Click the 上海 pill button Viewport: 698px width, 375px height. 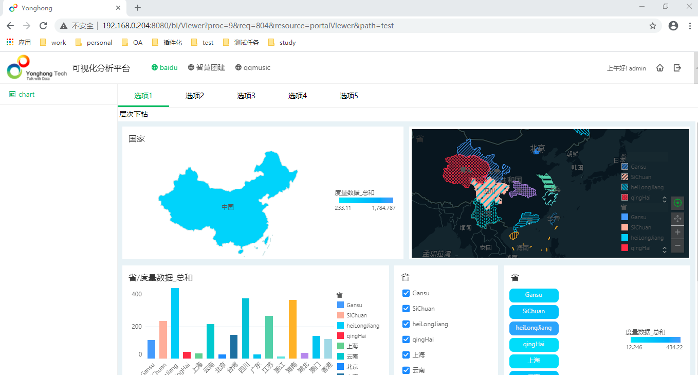(x=534, y=361)
